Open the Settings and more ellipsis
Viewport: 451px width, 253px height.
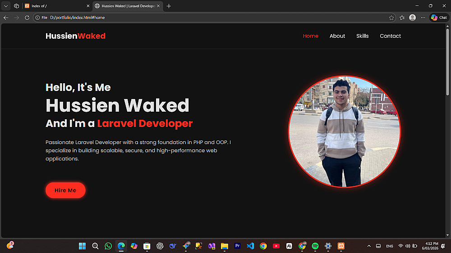click(x=423, y=18)
